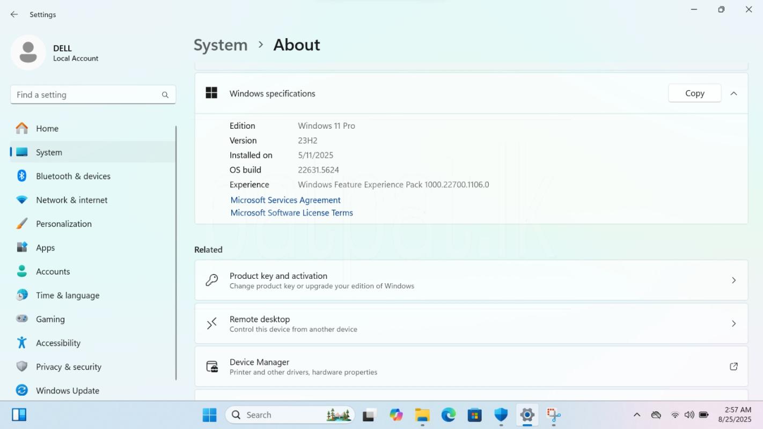The image size is (763, 429).
Task: Expand Product key and activation chevron
Action: [x=733, y=280]
